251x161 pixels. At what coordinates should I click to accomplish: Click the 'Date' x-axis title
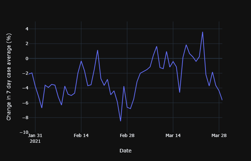[x=126, y=151]
